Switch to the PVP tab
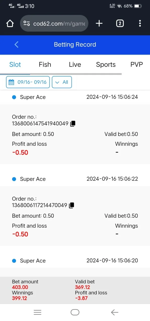The image size is (150, 321). [137, 64]
